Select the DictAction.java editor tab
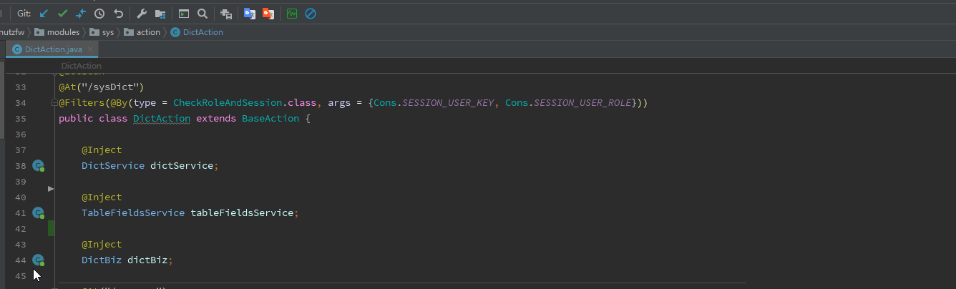The width and height of the screenshot is (956, 289). 53,49
